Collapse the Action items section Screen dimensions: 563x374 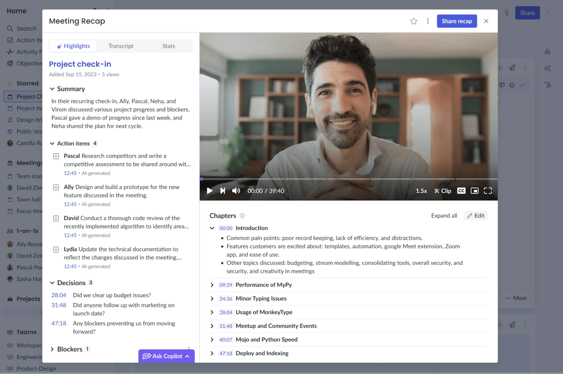coord(52,143)
